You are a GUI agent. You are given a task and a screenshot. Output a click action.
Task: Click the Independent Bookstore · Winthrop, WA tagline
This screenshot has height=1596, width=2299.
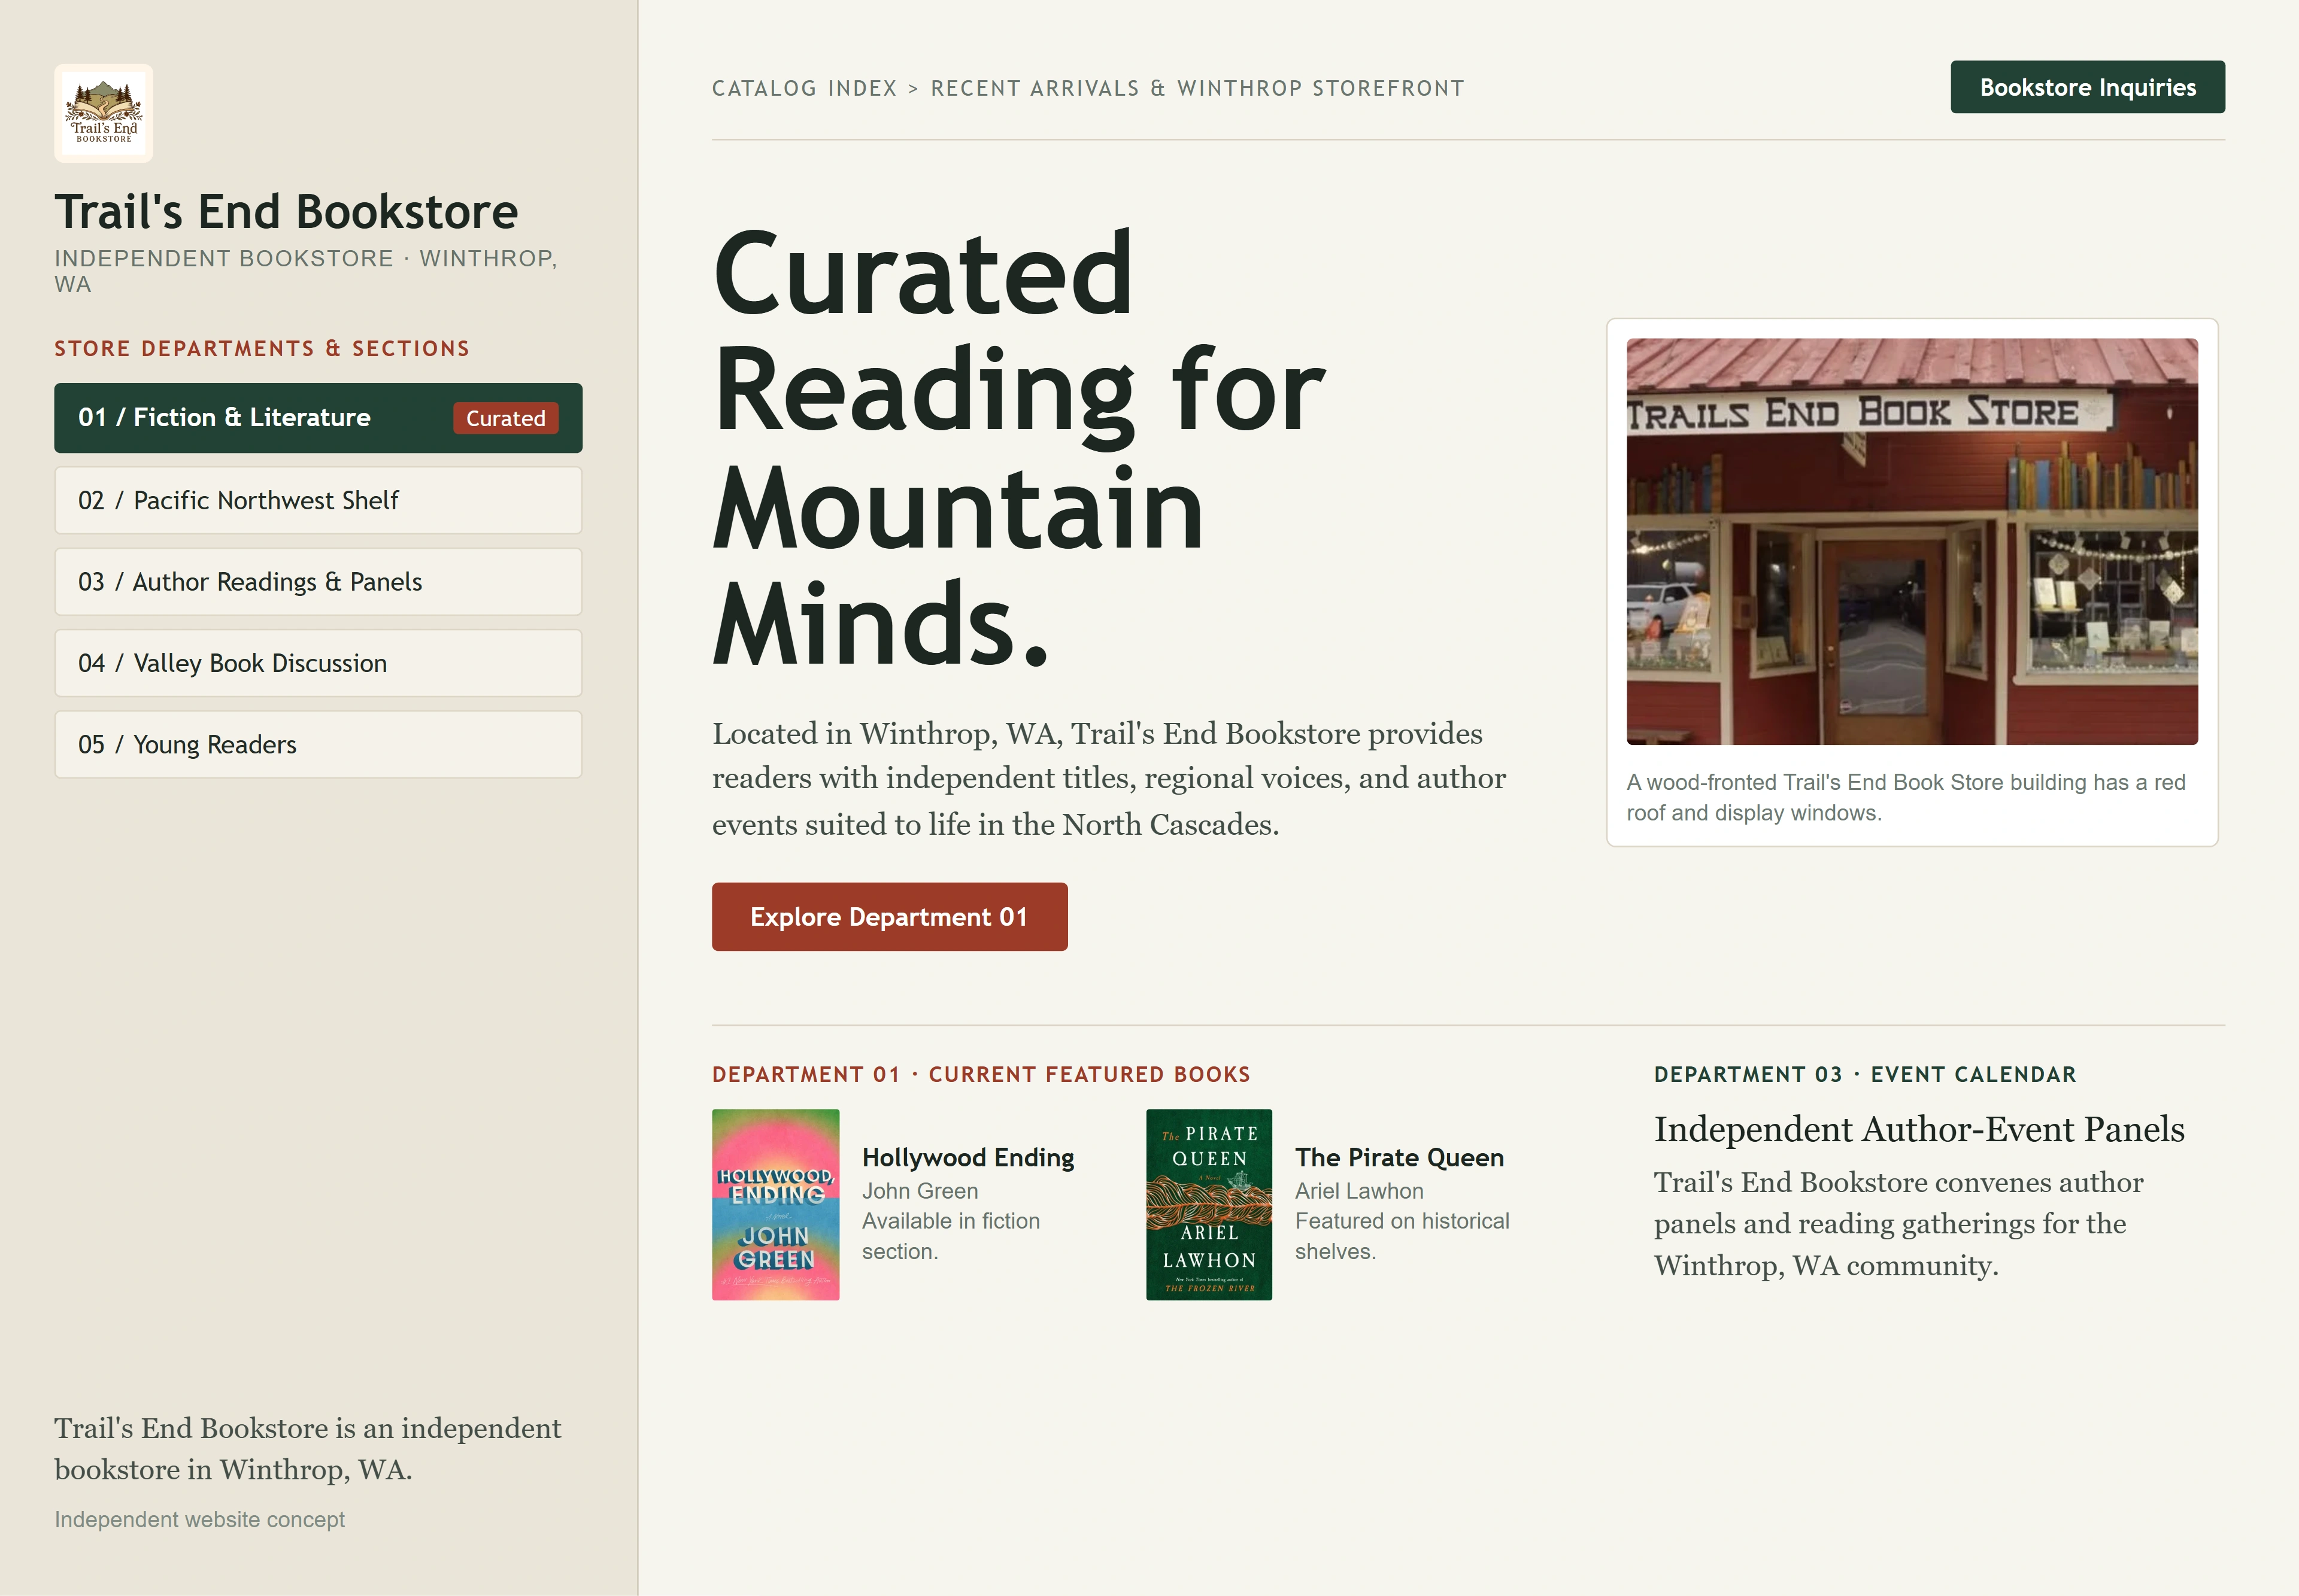[305, 271]
